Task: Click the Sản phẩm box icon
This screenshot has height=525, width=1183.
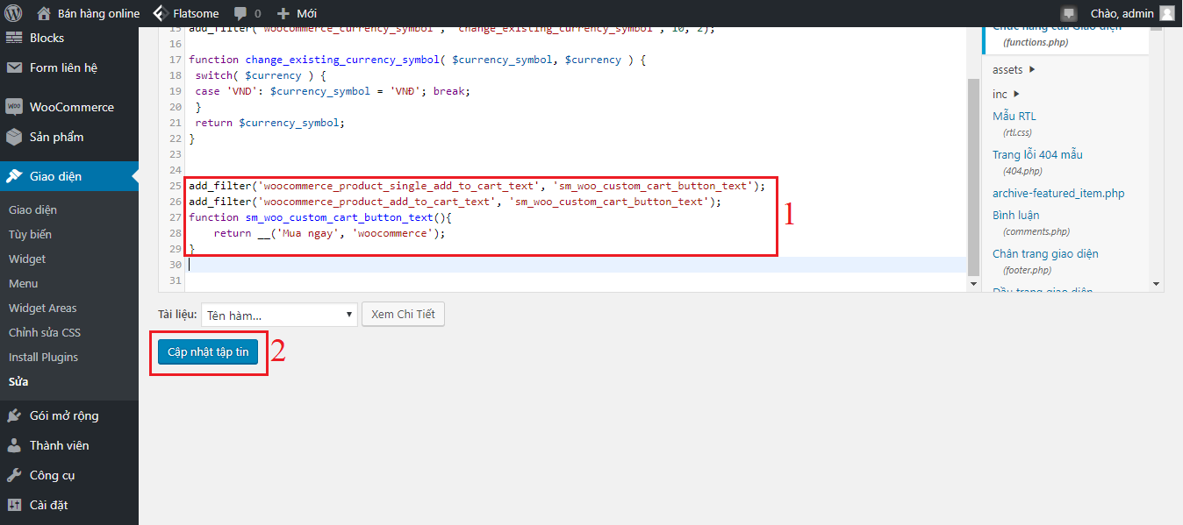Action: (x=14, y=137)
